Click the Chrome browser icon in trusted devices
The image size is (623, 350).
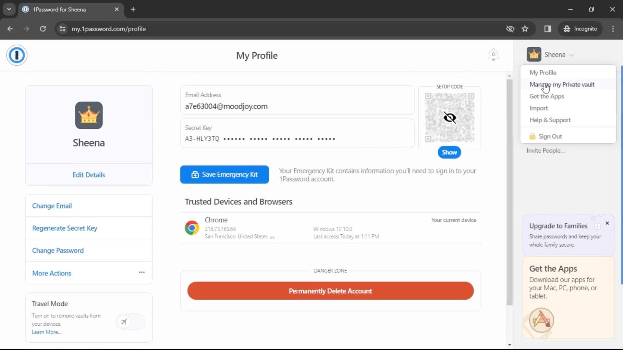pos(192,228)
